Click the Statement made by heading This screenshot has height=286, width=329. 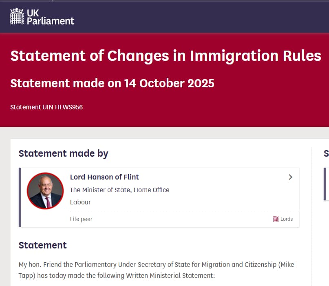click(x=64, y=153)
